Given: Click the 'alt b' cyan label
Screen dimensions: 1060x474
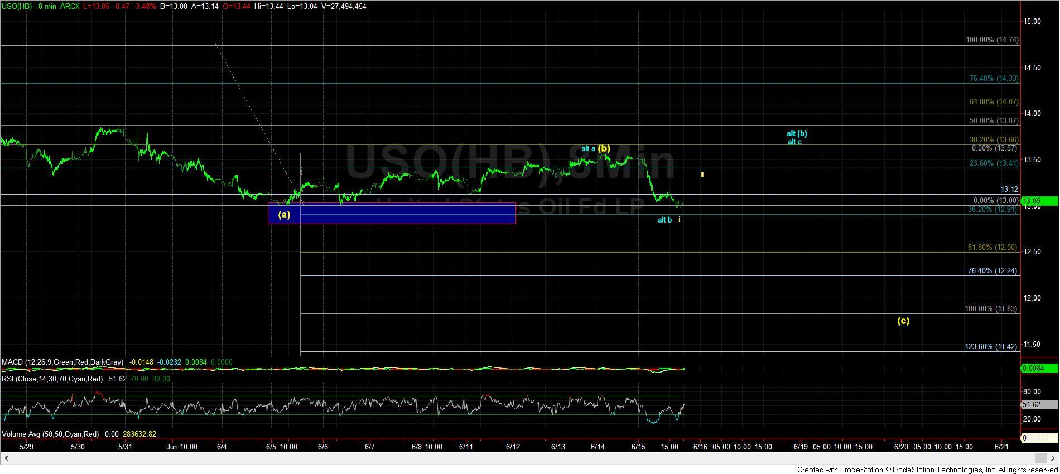Looking at the screenshot, I should (665, 220).
